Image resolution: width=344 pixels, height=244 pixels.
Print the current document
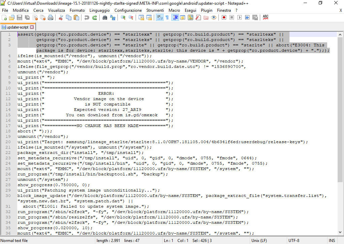click(50, 17)
